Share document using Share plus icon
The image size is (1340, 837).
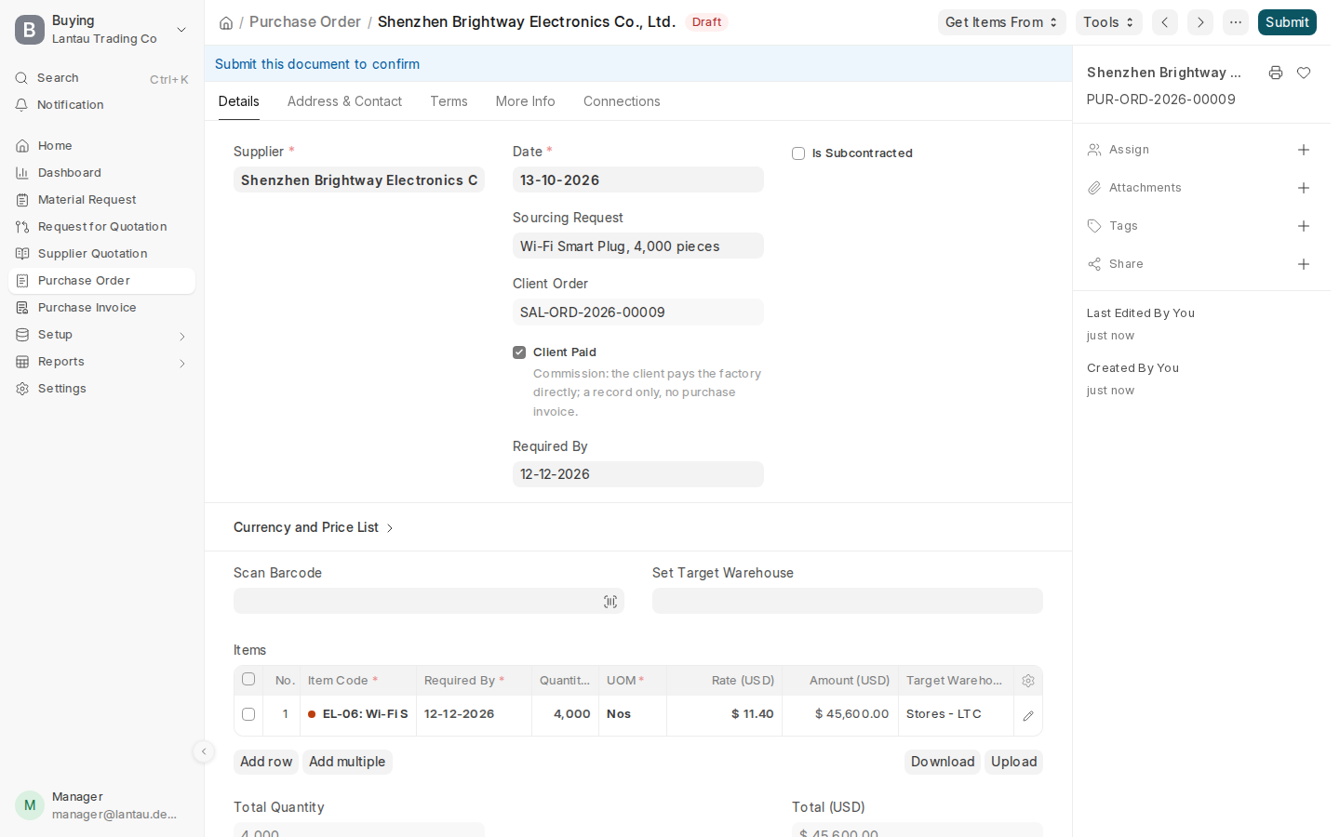click(1304, 264)
